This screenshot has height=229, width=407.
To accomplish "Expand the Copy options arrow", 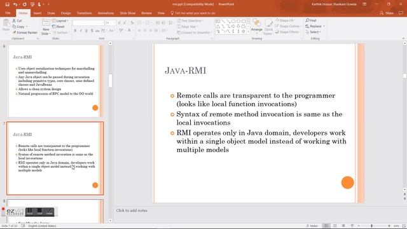I will (27, 27).
